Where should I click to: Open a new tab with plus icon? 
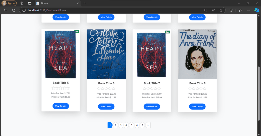click(x=85, y=3)
